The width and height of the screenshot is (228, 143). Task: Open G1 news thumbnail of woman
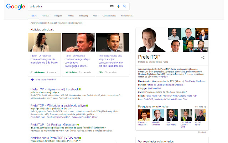pos(44,42)
